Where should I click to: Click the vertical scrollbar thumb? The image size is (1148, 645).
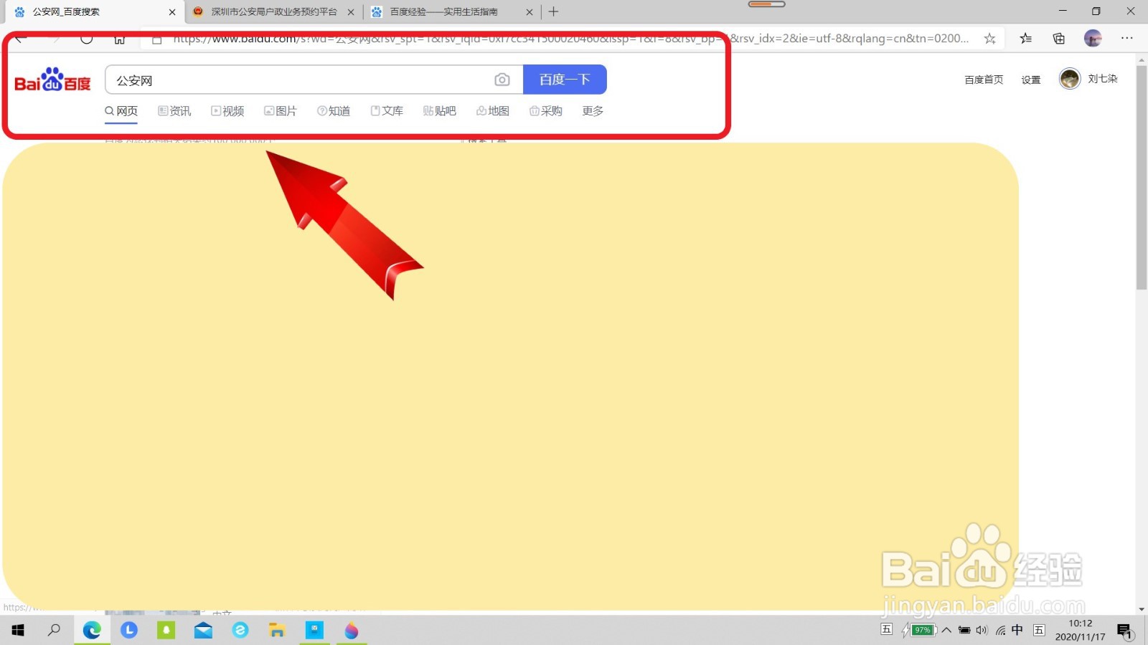[x=1142, y=178]
